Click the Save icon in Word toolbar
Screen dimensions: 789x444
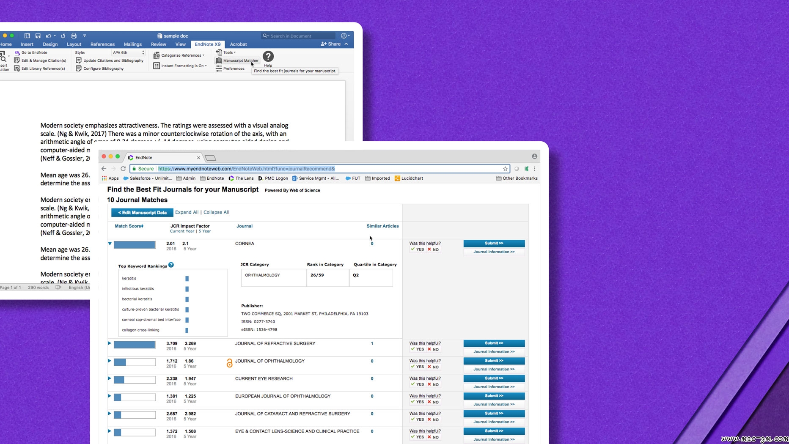[x=38, y=36]
